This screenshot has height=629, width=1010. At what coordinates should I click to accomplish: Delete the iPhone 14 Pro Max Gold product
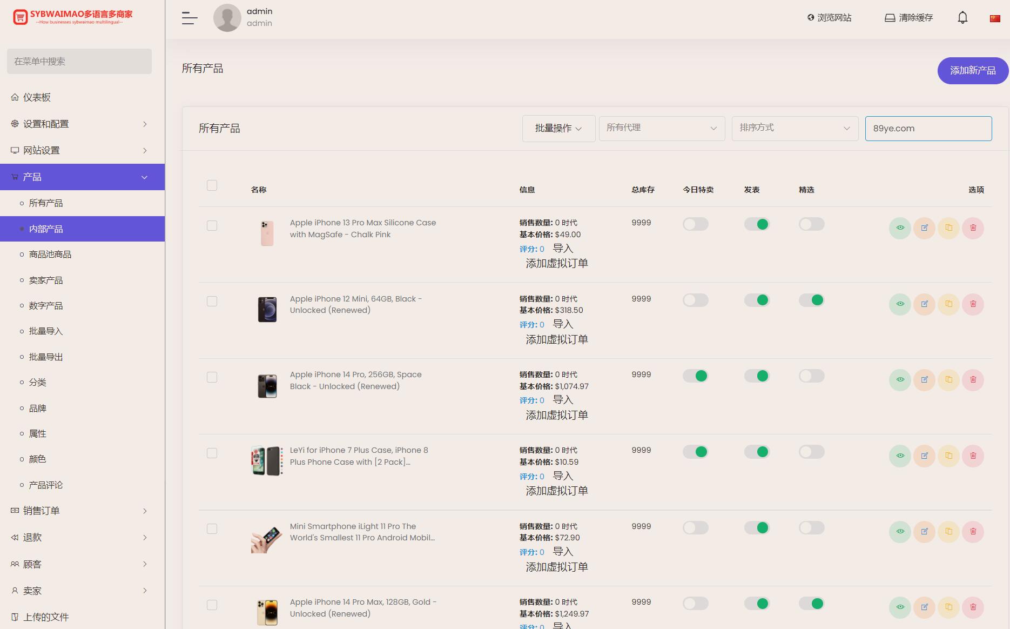click(x=973, y=607)
